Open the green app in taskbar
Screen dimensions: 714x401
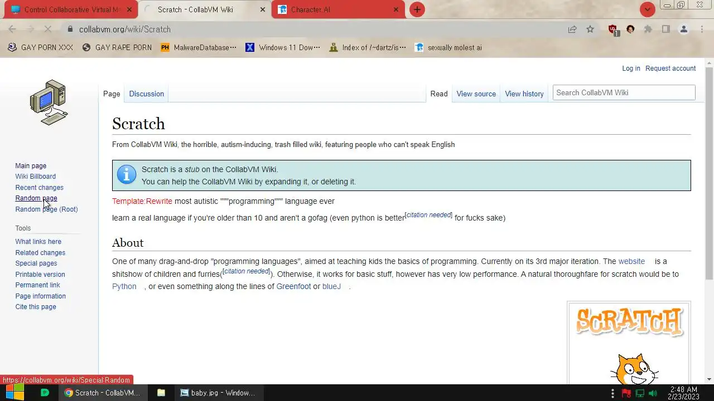point(45,393)
